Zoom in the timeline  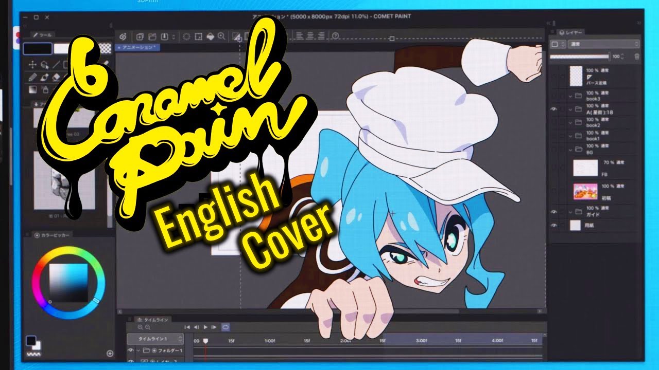click(x=140, y=327)
